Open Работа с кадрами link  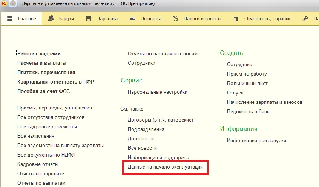[39, 53]
